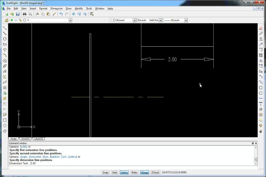The image size is (266, 177).
Task: Toggle ETrack entity tracking
Action: [155, 172]
